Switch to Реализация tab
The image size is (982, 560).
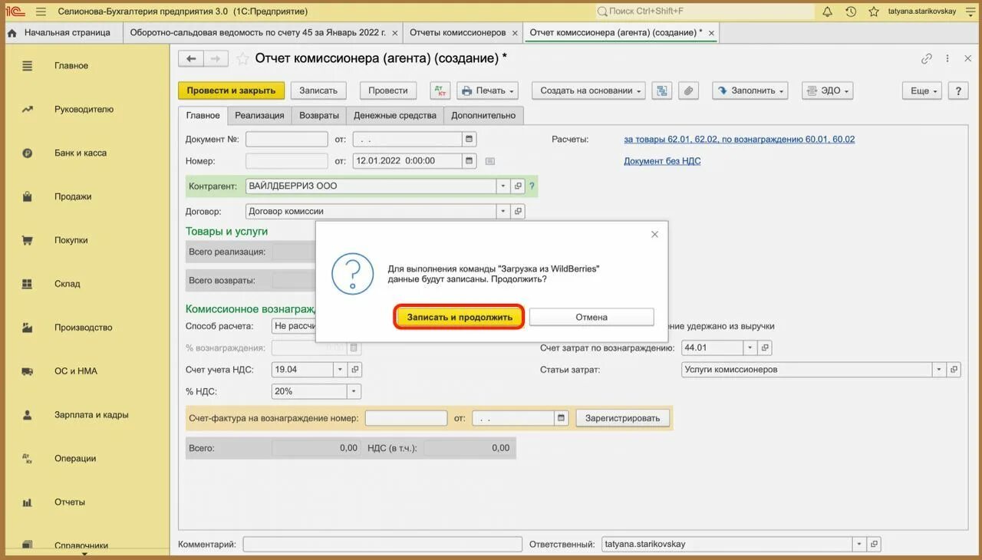coord(259,115)
